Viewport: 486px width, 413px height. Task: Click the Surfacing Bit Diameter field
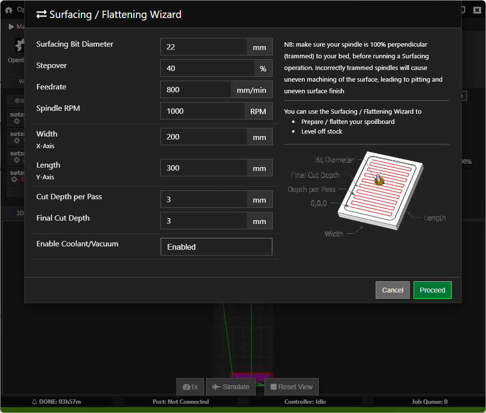pos(204,47)
